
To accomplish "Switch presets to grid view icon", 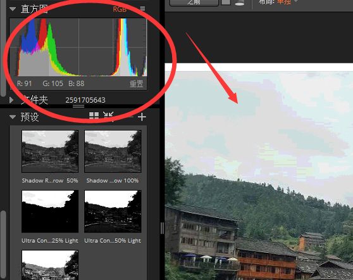I will tap(94, 117).
